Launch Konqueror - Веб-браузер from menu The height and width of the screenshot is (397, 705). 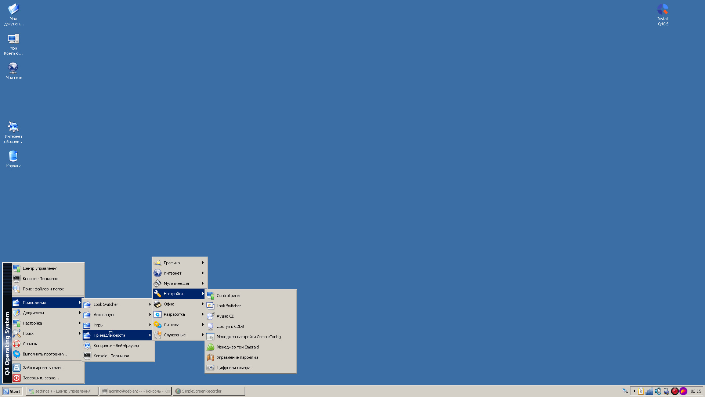tap(116, 346)
